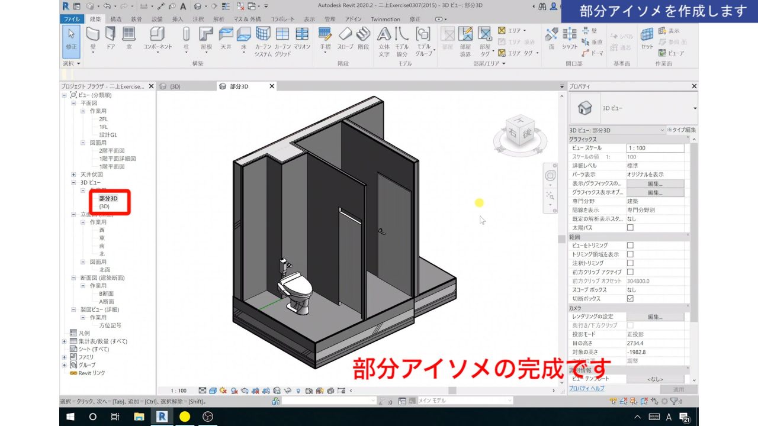This screenshot has width=758, height=426.
Task: Uncheck the 切断ボックス checkbox
Action: 630,298
